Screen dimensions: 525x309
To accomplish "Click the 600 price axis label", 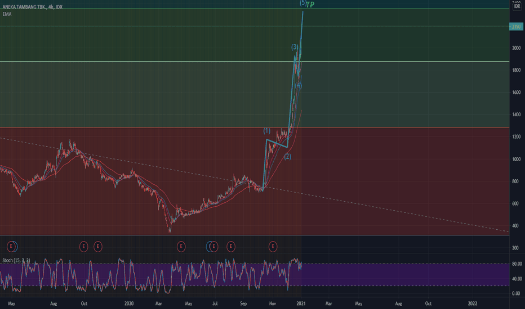I will pos(515,203).
